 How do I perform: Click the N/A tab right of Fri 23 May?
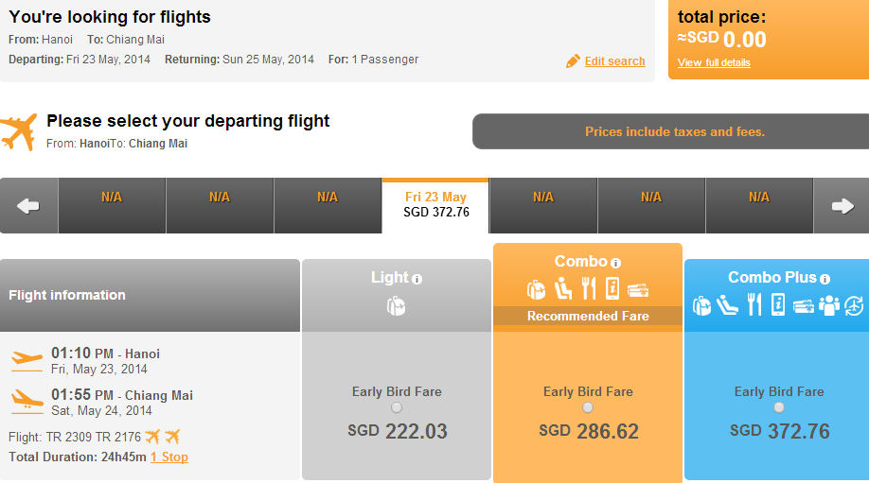[x=543, y=206]
